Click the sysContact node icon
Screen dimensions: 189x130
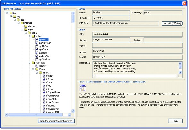(x=37, y=49)
